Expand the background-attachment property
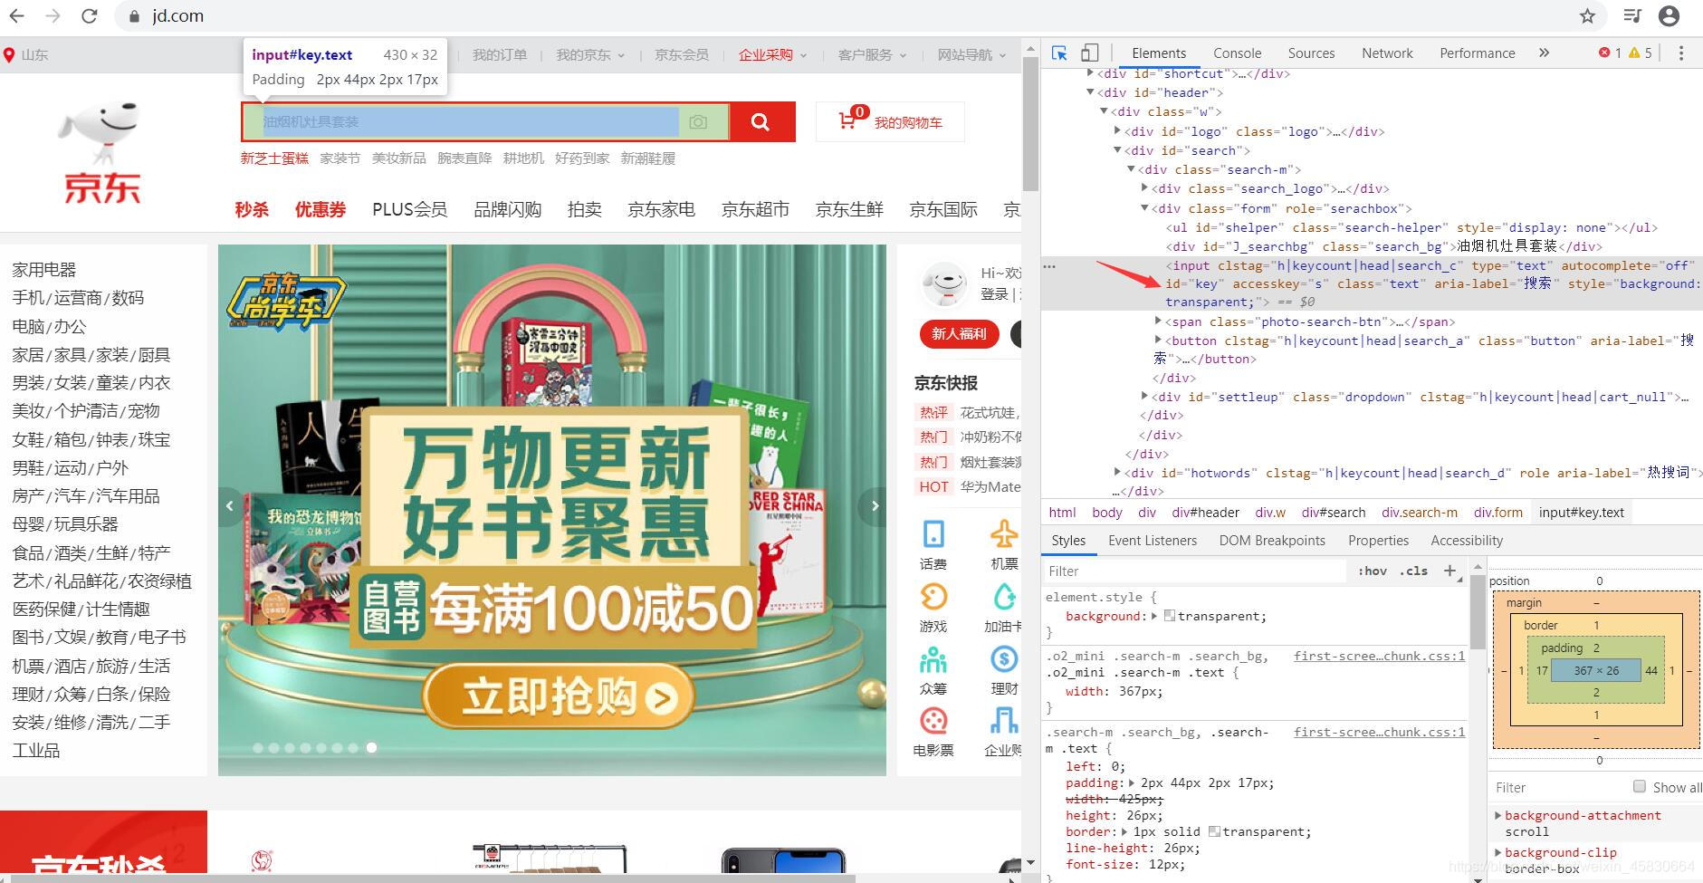This screenshot has height=883, width=1703. [x=1497, y=815]
